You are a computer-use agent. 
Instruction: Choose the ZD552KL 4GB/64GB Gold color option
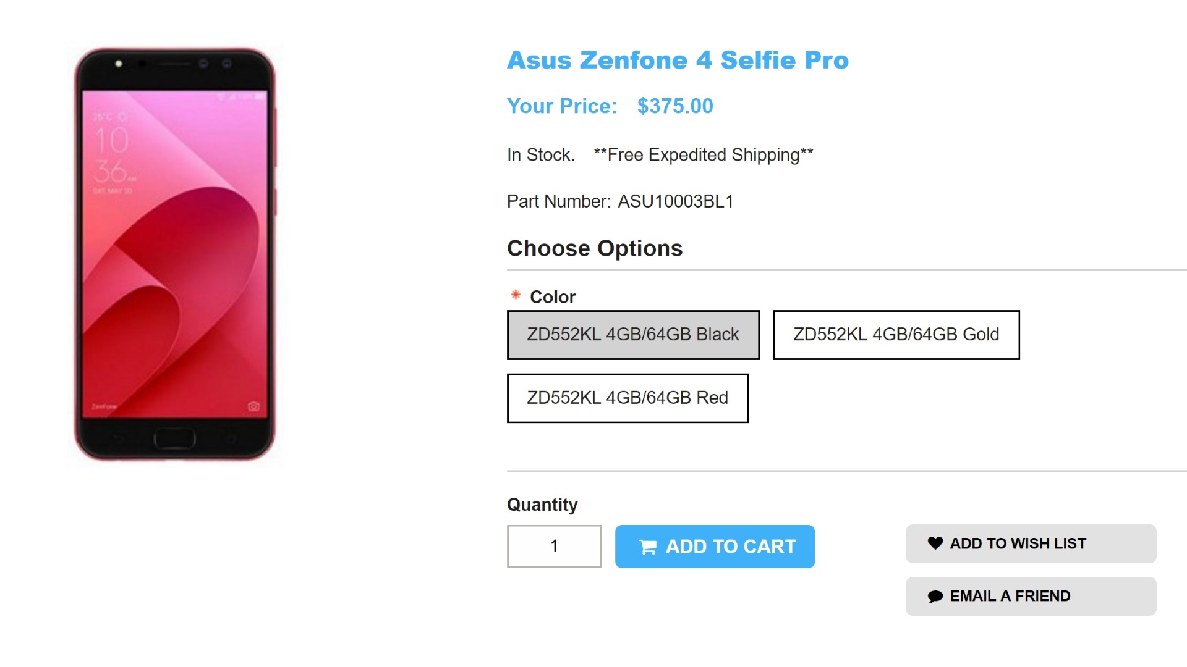click(x=896, y=335)
